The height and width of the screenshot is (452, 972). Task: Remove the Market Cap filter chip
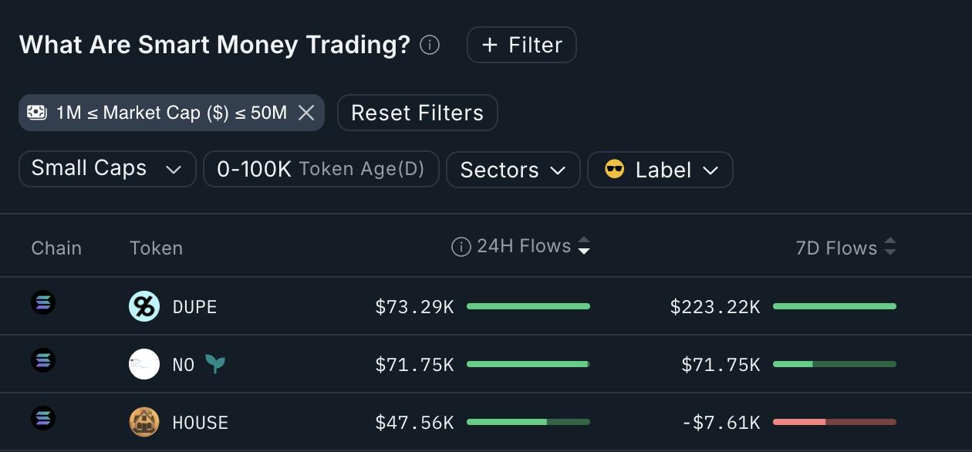click(x=306, y=113)
